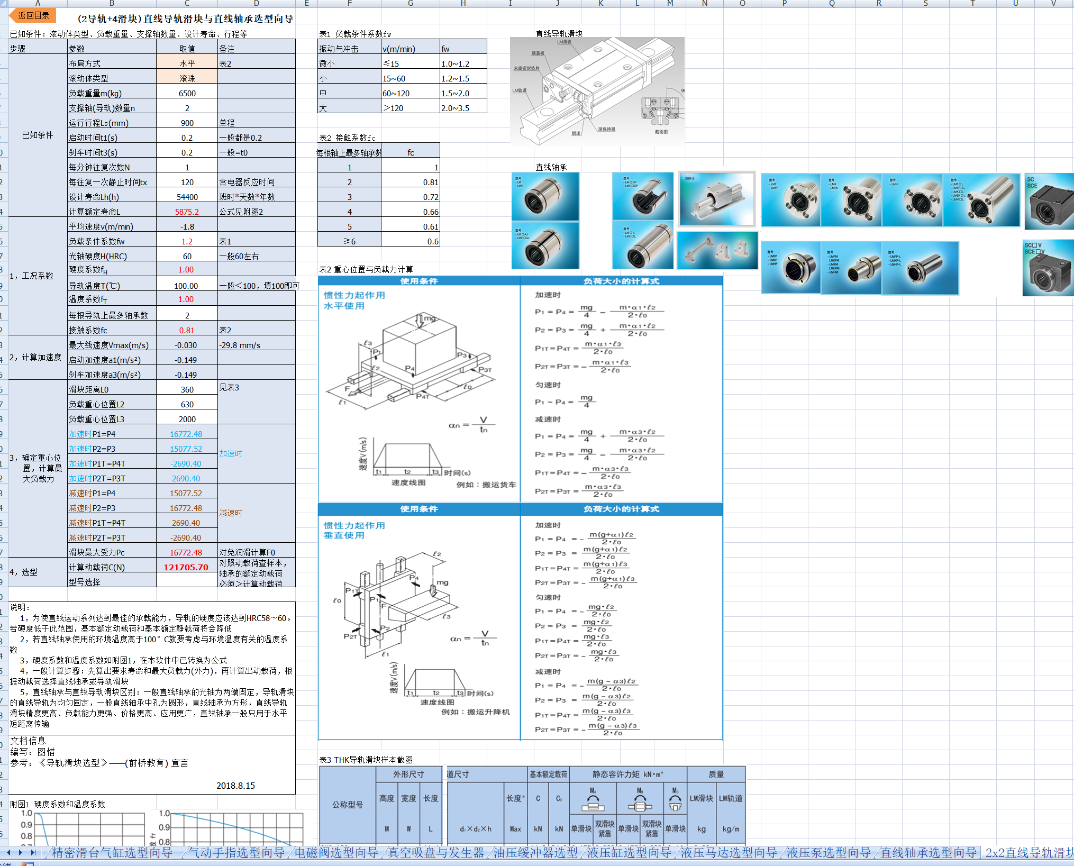
Task: Click the linear guide slider block diagram
Action: coord(597,90)
